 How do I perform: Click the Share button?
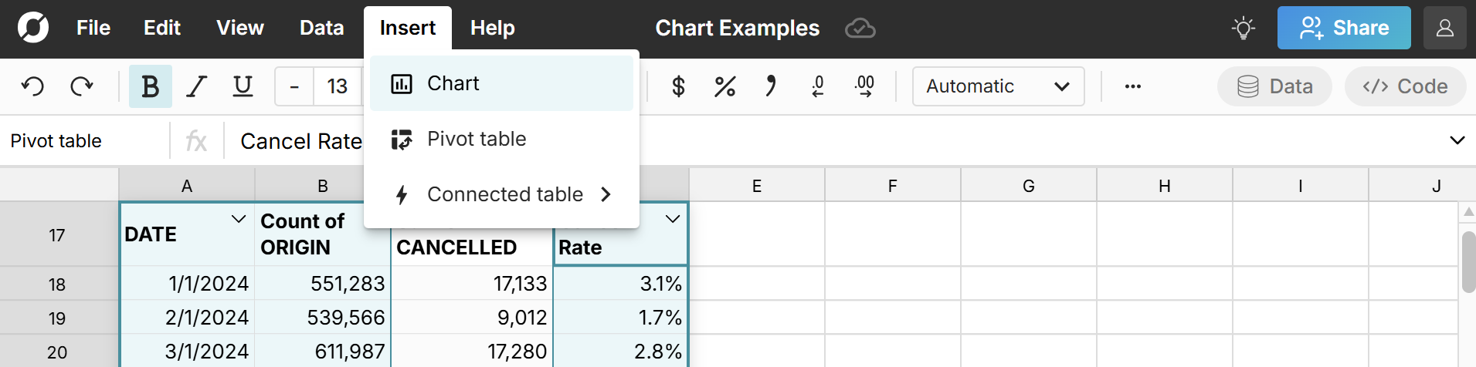[1343, 29]
